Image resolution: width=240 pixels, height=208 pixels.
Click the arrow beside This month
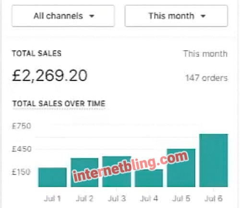click(203, 16)
